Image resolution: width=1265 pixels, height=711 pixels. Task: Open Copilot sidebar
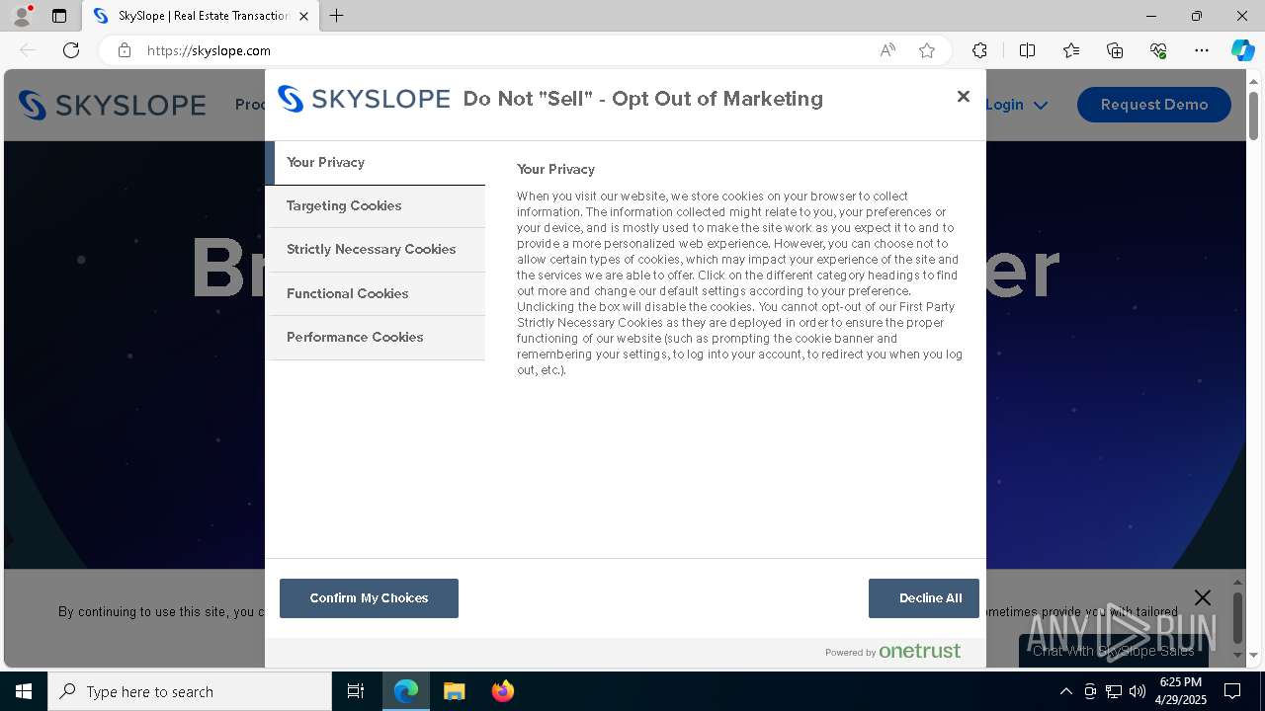(1242, 50)
